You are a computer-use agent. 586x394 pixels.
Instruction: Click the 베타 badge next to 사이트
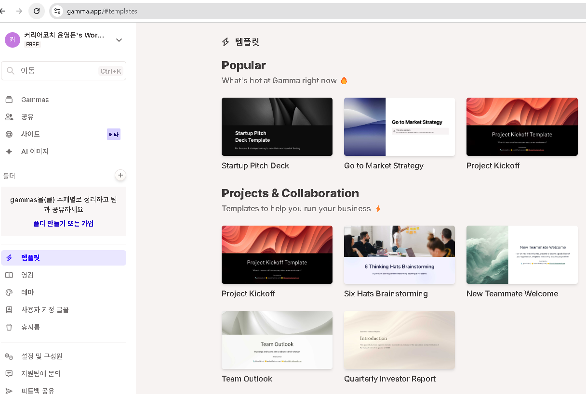coord(114,134)
